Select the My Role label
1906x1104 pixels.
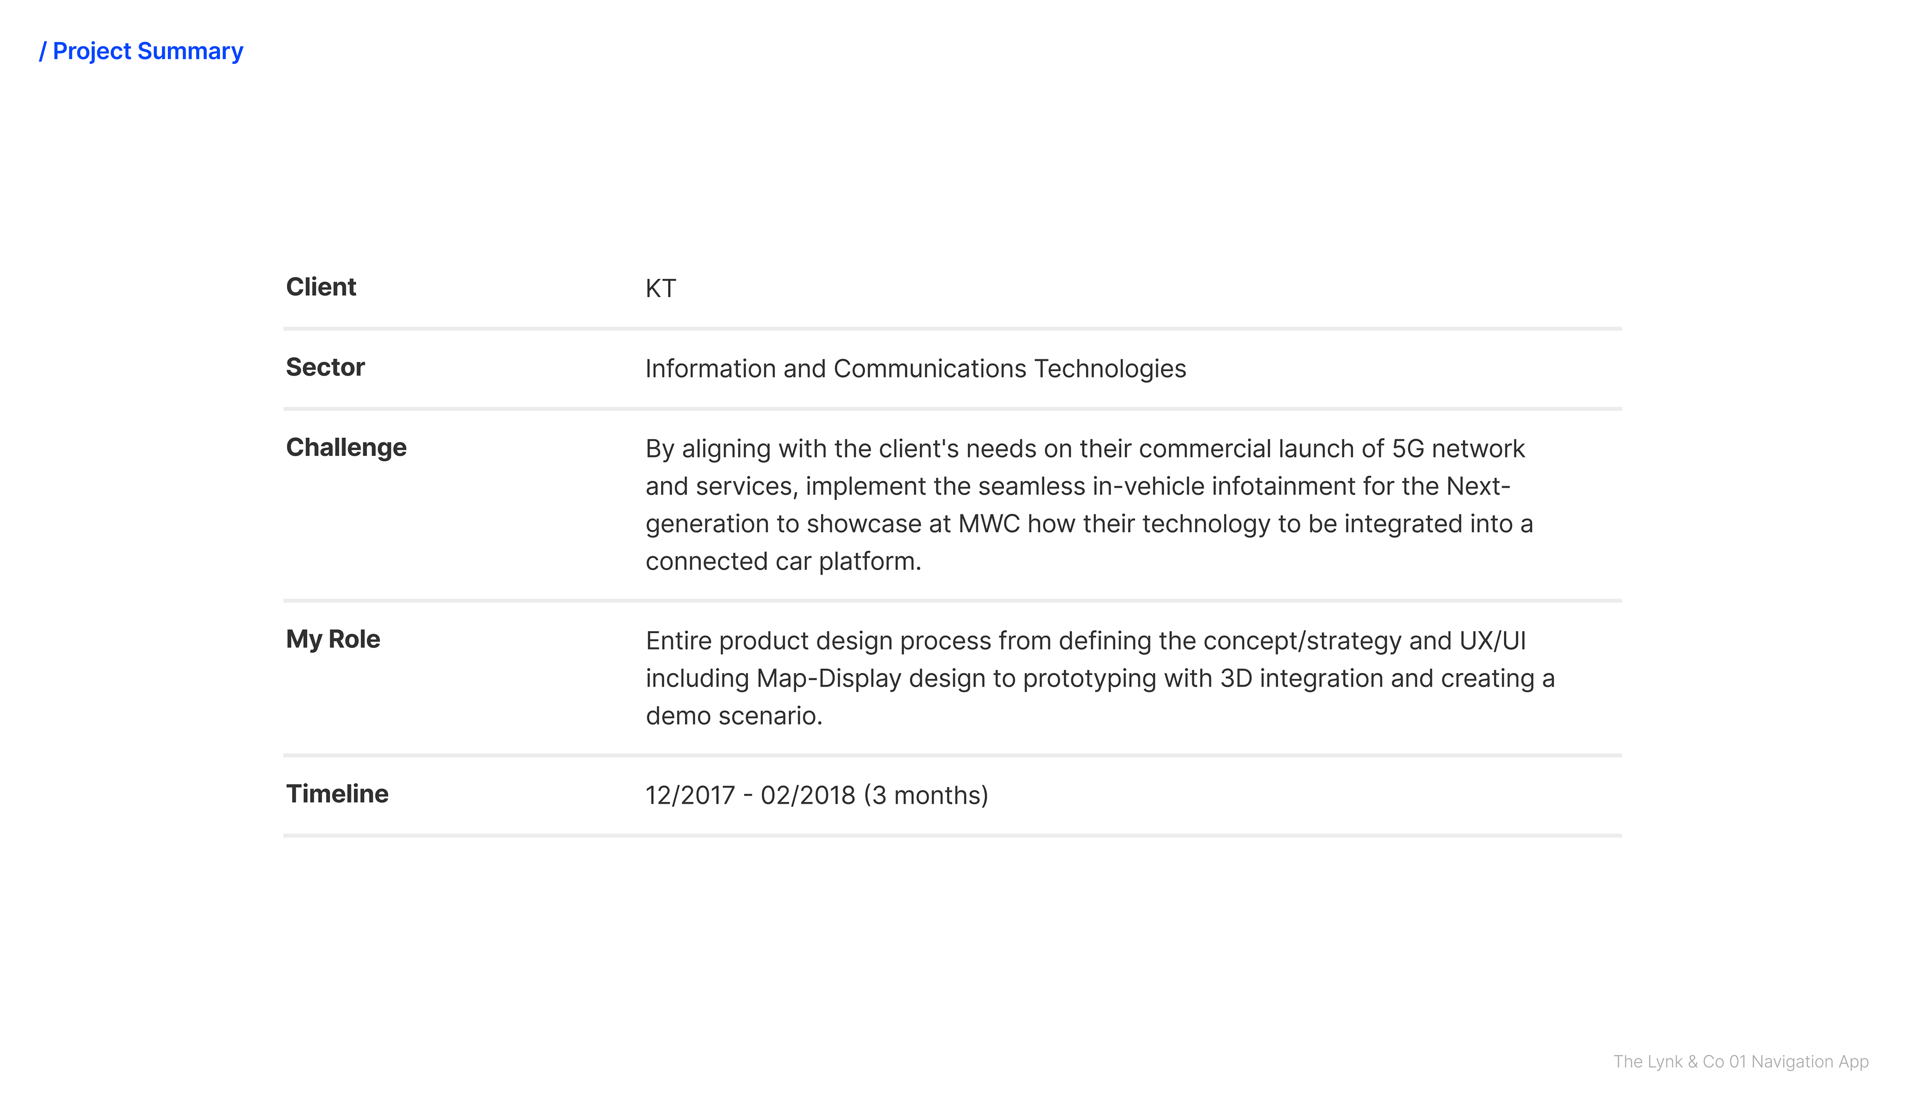tap(333, 640)
